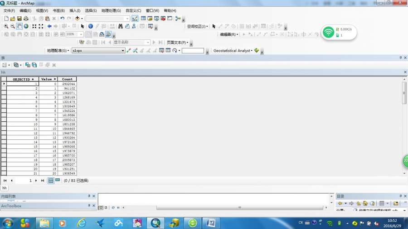This screenshot has width=408, height=229.
Task: Open the 空间校正(J) dropdown
Action: pyautogui.click(x=198, y=26)
